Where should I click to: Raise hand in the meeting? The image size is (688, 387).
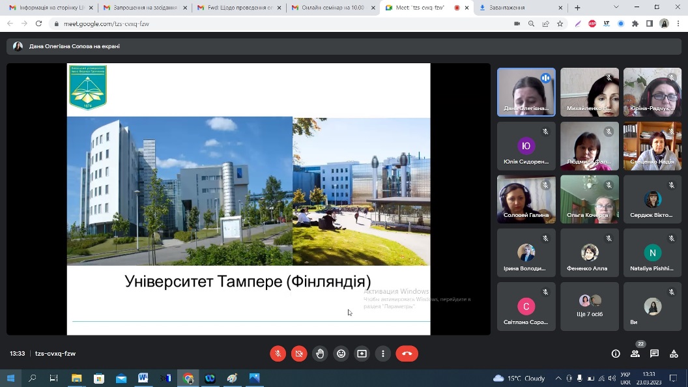[x=320, y=354]
